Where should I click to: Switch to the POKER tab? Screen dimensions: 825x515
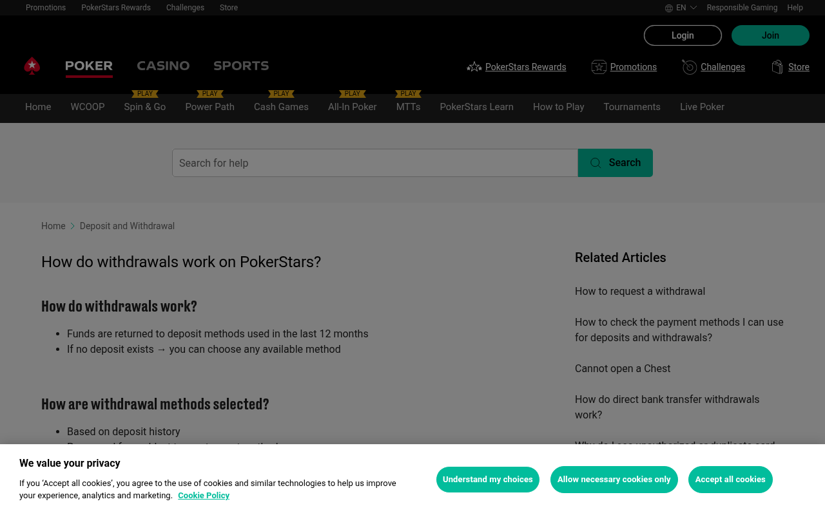pos(89,66)
